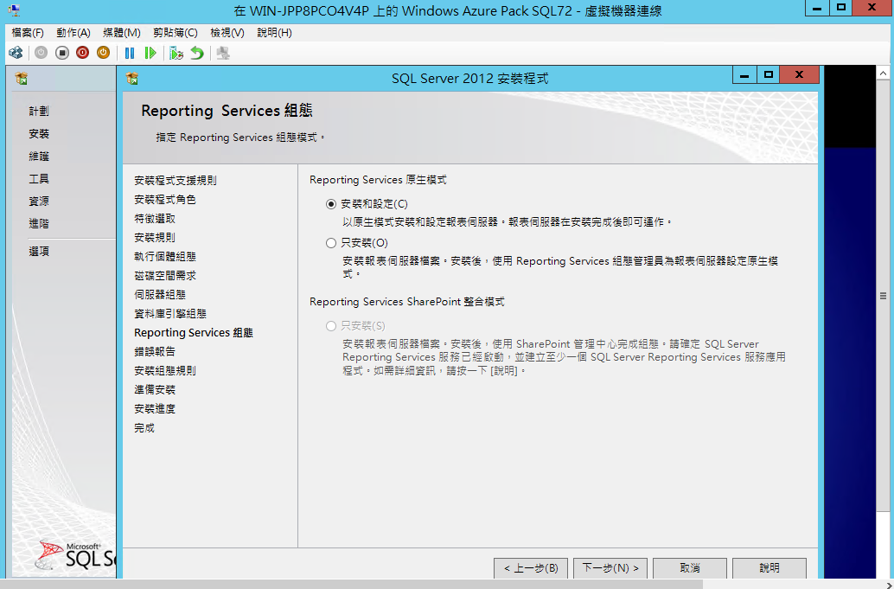
Task: Open the 資源 section in Installation Center
Action: 39,202
